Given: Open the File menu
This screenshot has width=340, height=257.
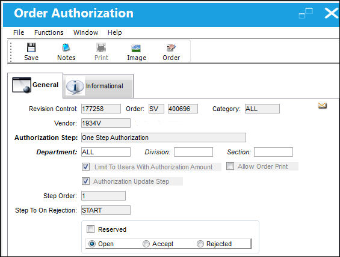Looking at the screenshot, I should [x=19, y=32].
